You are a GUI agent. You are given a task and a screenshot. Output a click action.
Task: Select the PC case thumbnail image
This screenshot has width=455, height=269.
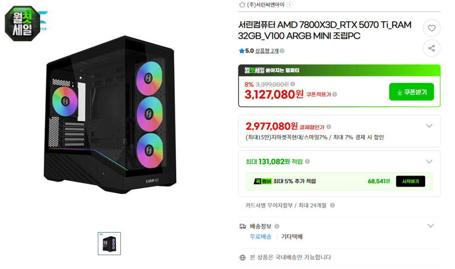click(x=109, y=244)
